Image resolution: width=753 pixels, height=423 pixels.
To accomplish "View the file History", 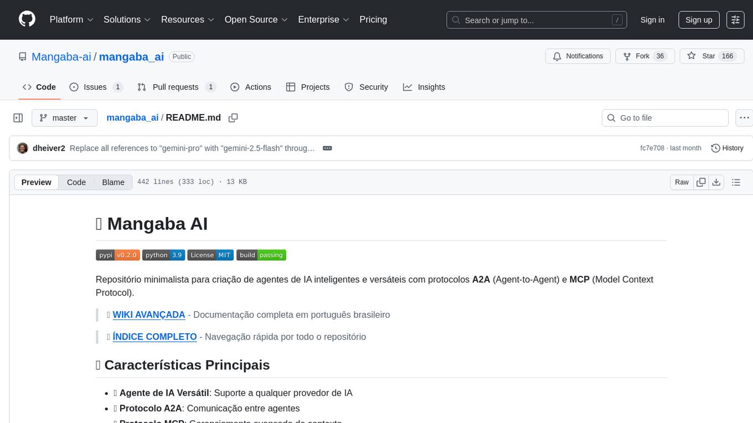I will (x=727, y=148).
